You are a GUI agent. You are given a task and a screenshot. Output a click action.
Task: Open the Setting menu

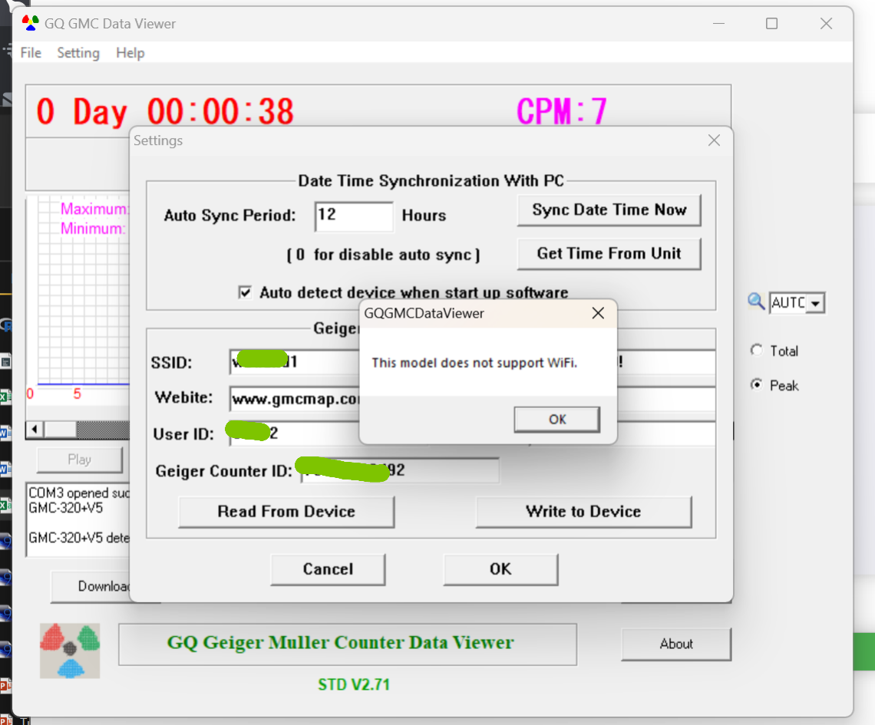(x=78, y=53)
